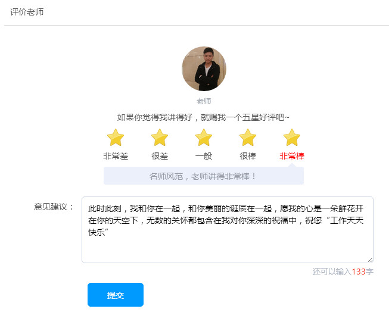Choose the fourth star above 很棒
This screenshot has width=389, height=315.
coord(248,138)
